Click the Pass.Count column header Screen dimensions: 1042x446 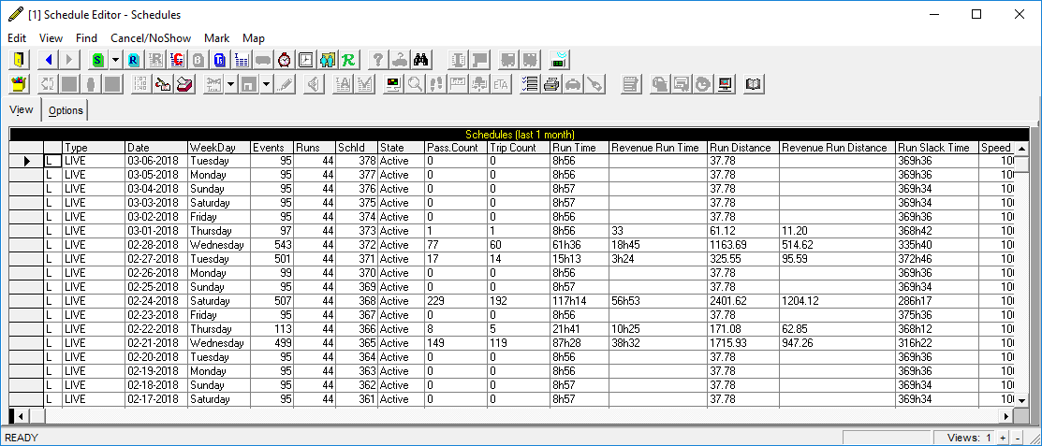point(456,148)
